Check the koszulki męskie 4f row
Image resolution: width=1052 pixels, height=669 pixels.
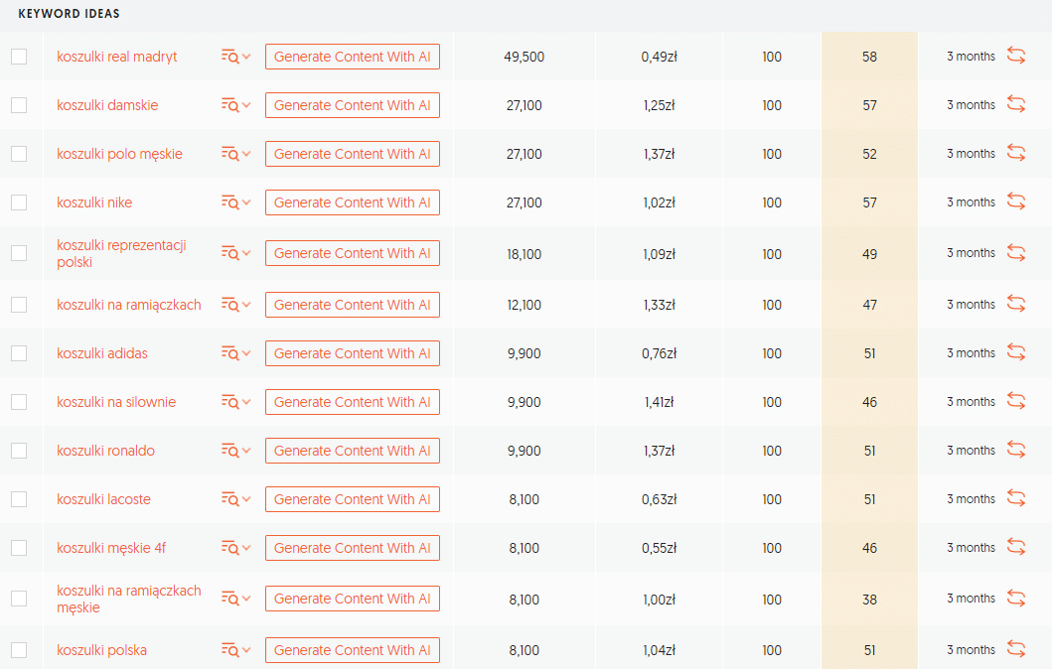point(19,548)
